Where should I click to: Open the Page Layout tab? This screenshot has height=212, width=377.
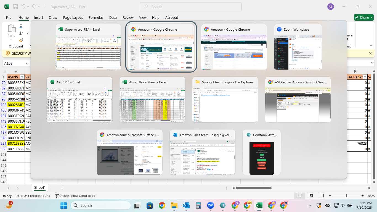[x=73, y=17]
